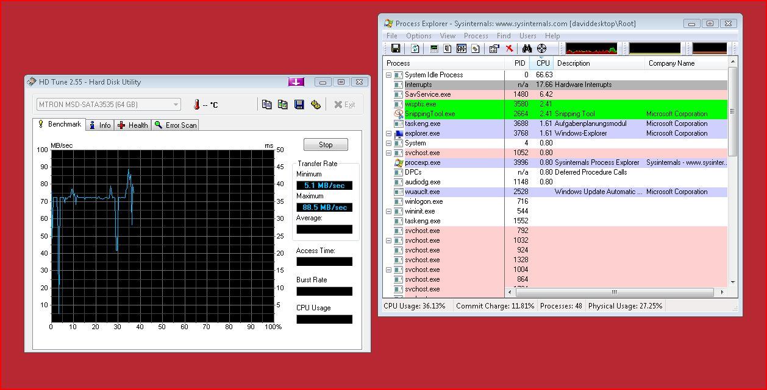Click crosshair Find Window's Process icon
The image size is (767, 390).
coord(541,49)
